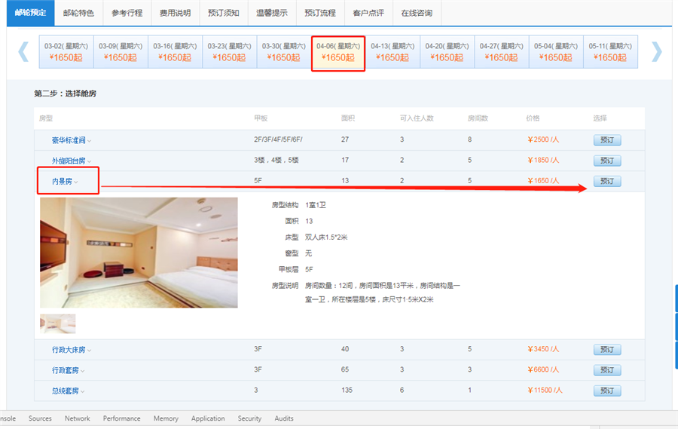The width and height of the screenshot is (678, 429).
Task: Collapse the 内景房 room details
Action: click(x=65, y=182)
